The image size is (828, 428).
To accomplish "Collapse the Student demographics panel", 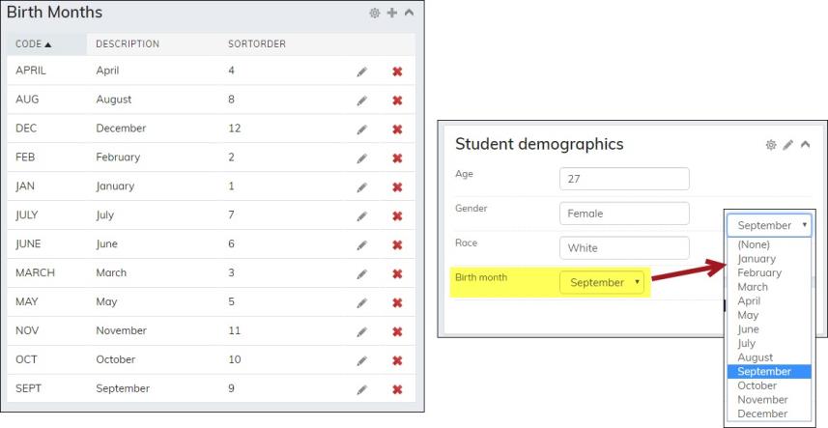I will point(805,145).
